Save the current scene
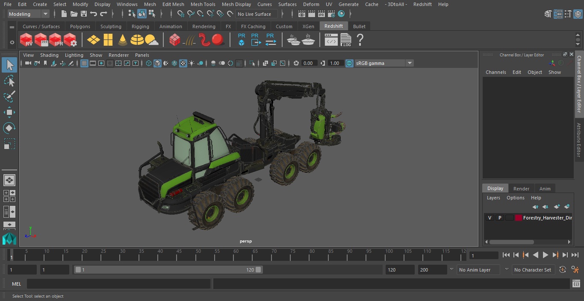This screenshot has height=301, width=584. [x=83, y=14]
